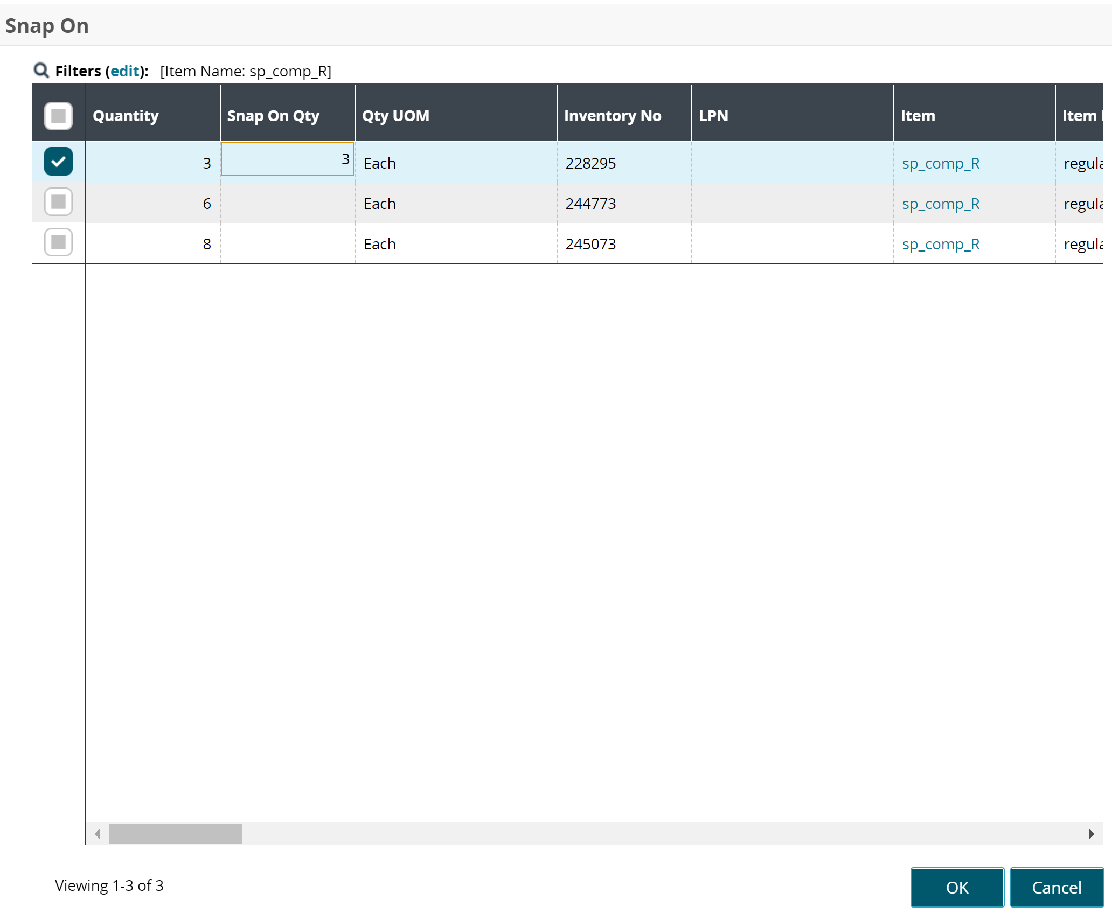Click the right scroll arrow
This screenshot has height=914, width=1112.
(1091, 833)
